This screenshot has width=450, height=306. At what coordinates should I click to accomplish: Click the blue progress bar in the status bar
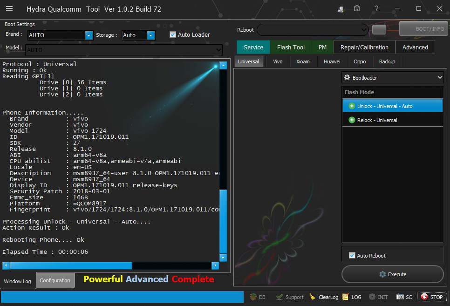tap(122, 297)
